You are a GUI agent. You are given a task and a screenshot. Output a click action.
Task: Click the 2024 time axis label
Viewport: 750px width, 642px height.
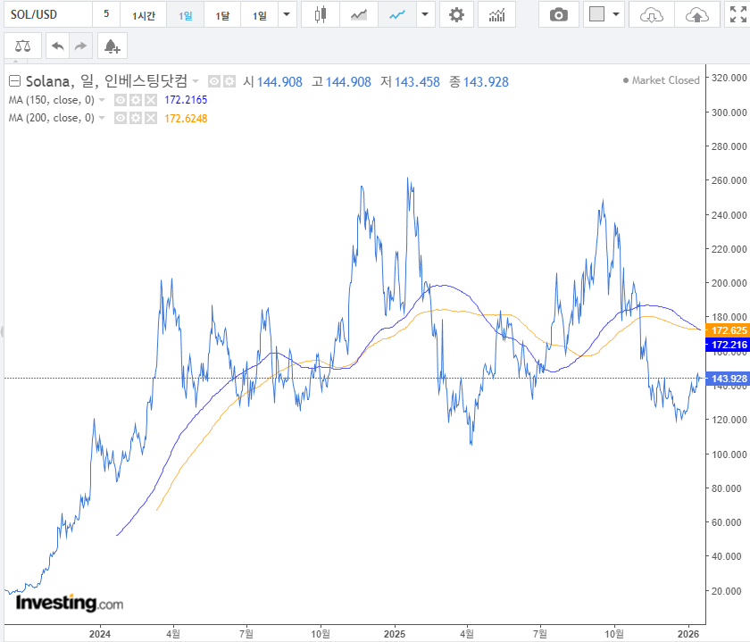[100, 634]
